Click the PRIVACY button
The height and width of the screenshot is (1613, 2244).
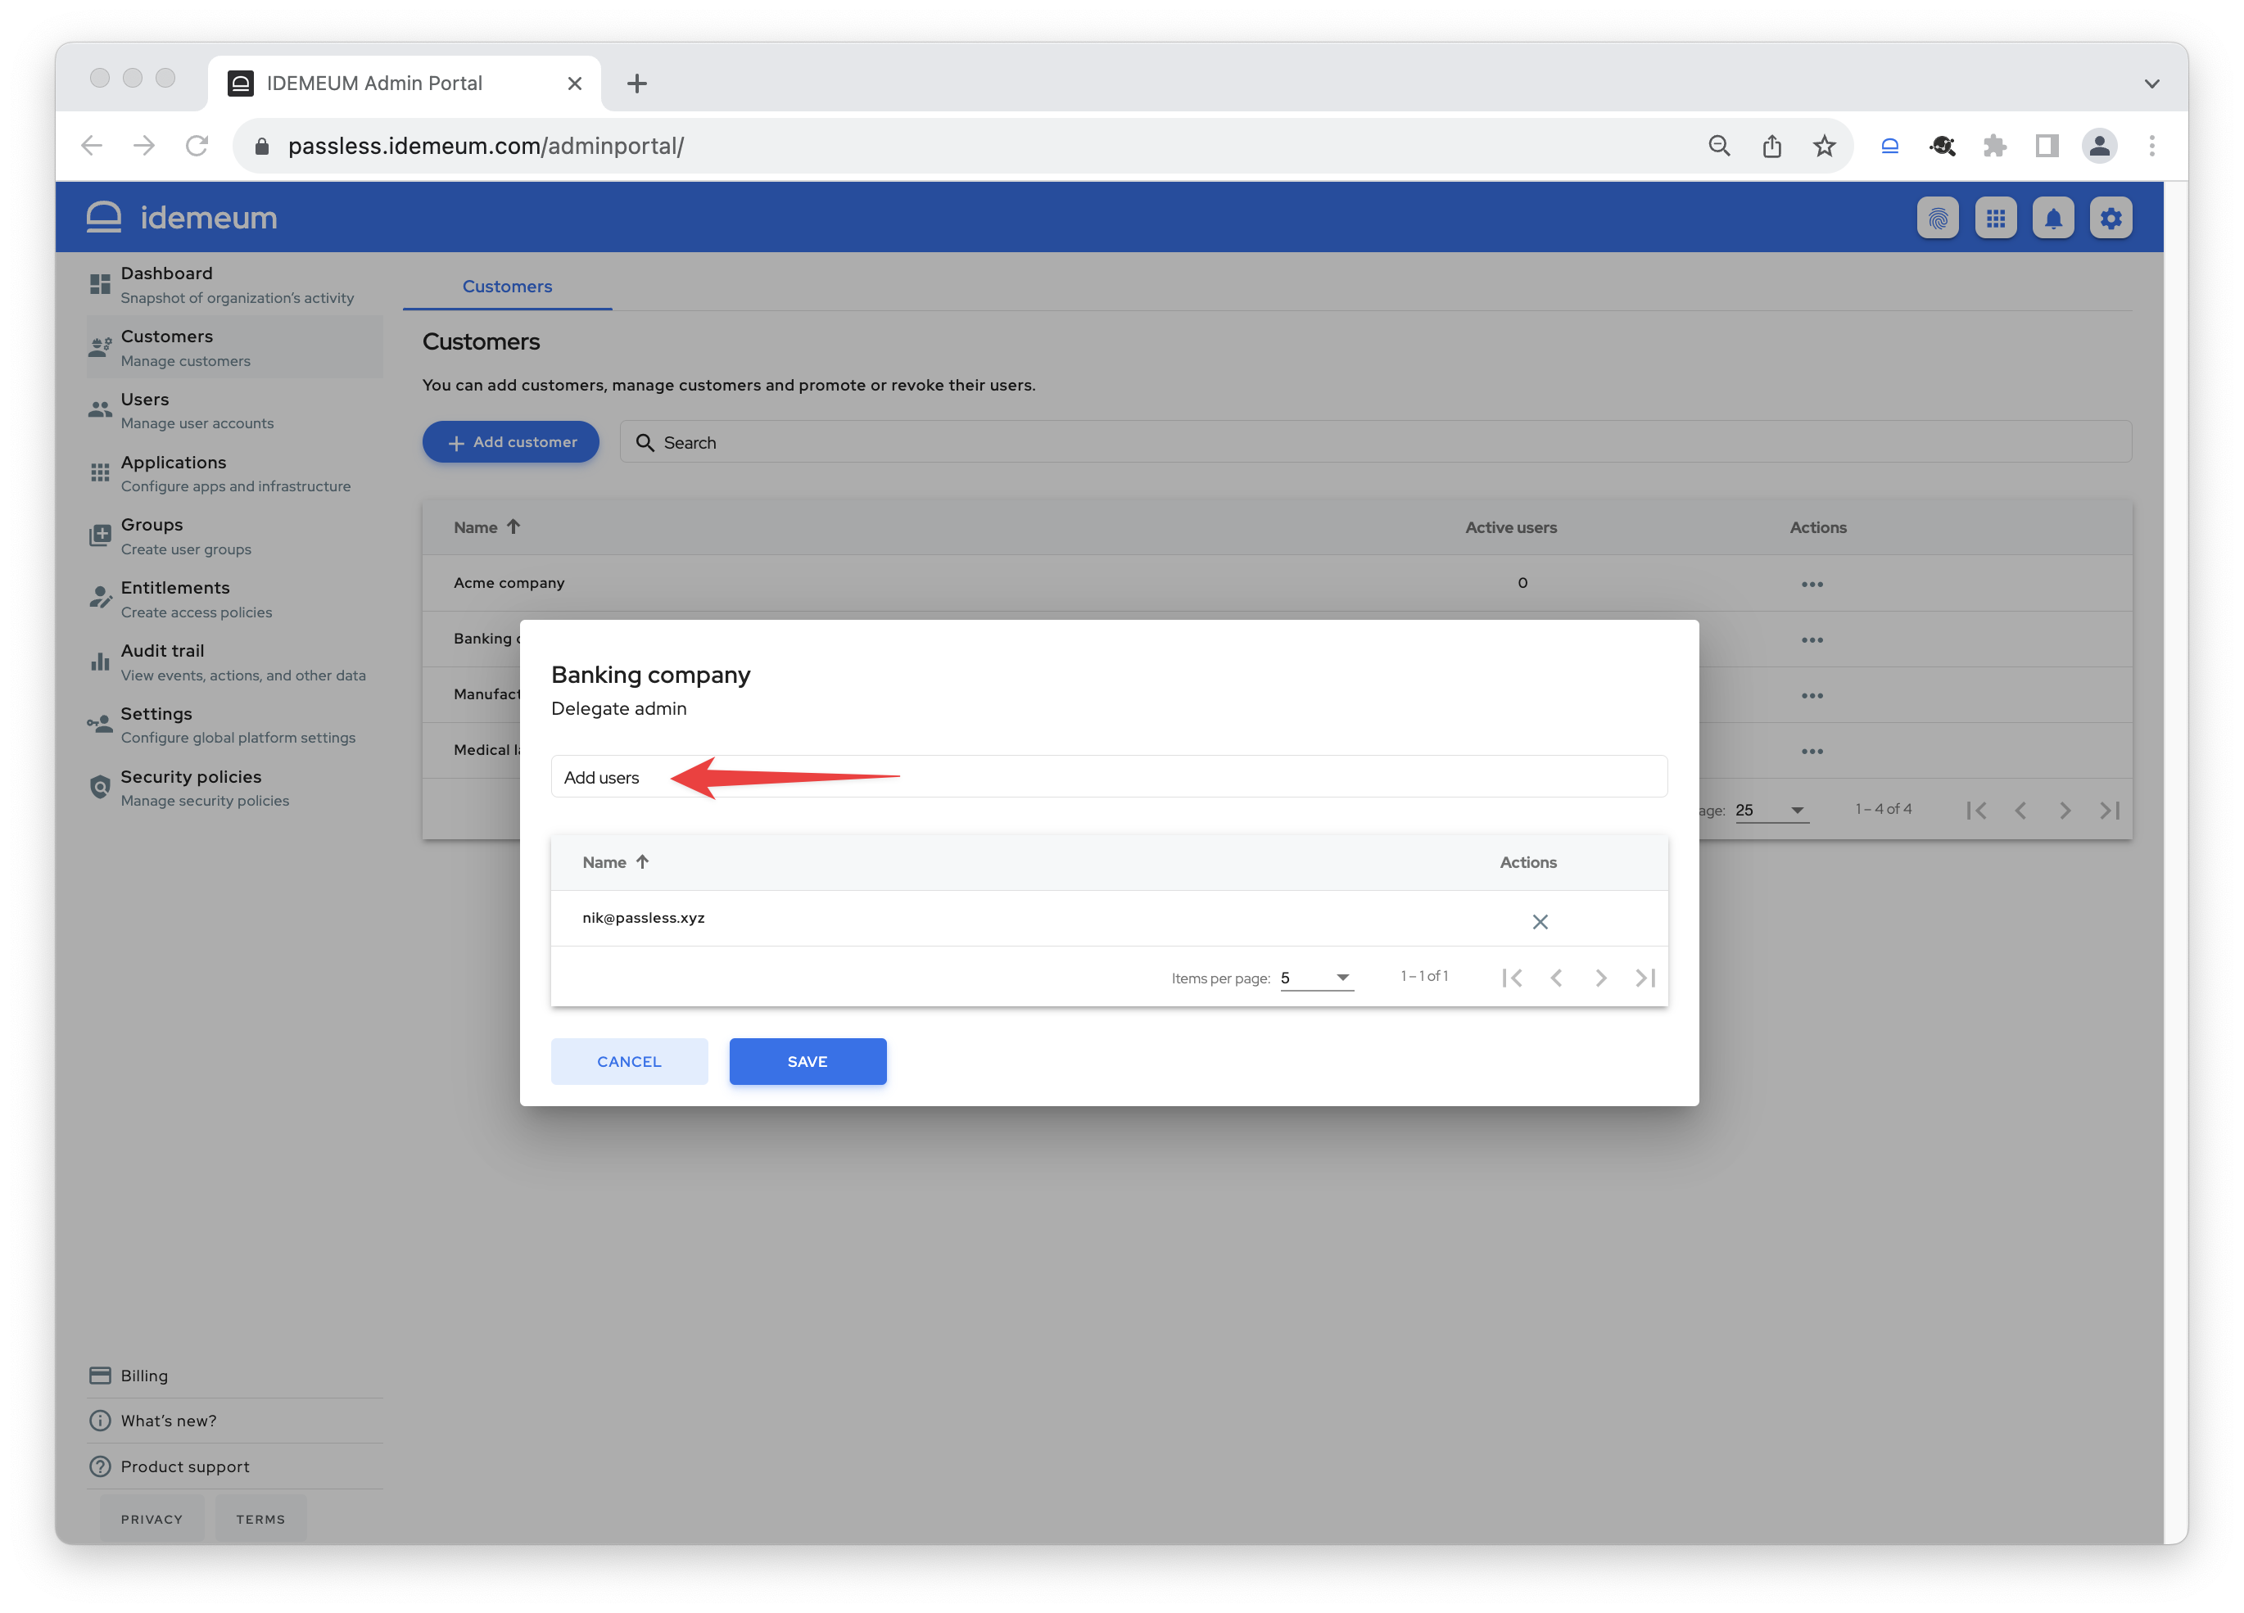152,1518
